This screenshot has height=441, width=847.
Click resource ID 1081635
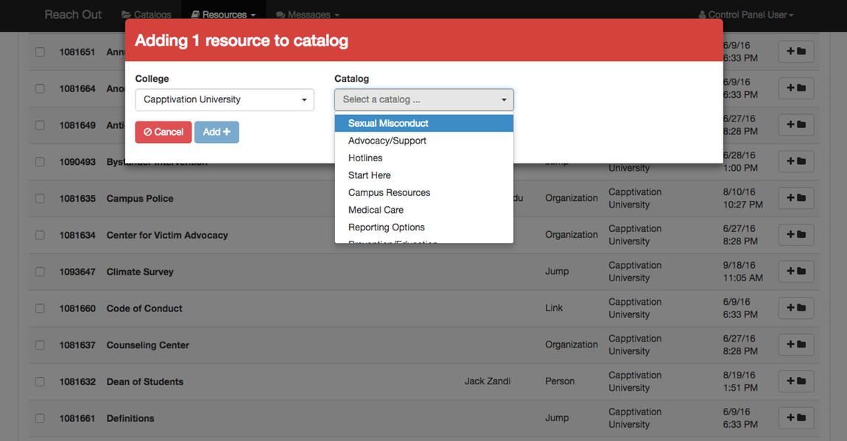[77, 199]
